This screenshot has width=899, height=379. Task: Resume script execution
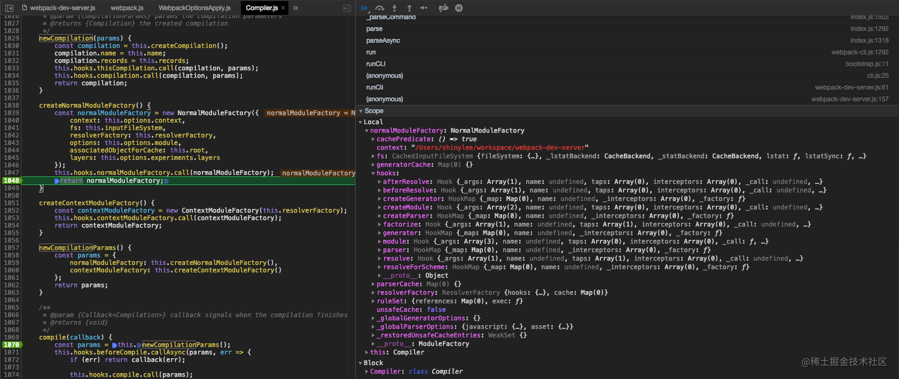(x=364, y=8)
